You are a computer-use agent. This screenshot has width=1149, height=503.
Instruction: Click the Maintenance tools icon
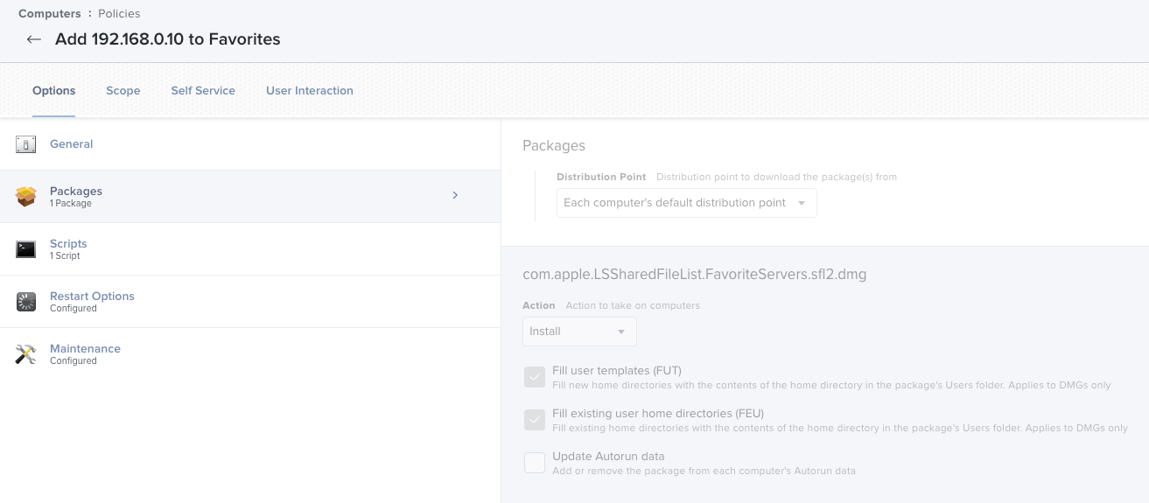tap(25, 354)
